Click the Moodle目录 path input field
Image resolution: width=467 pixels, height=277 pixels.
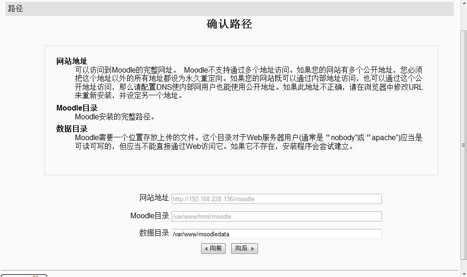[276, 216]
